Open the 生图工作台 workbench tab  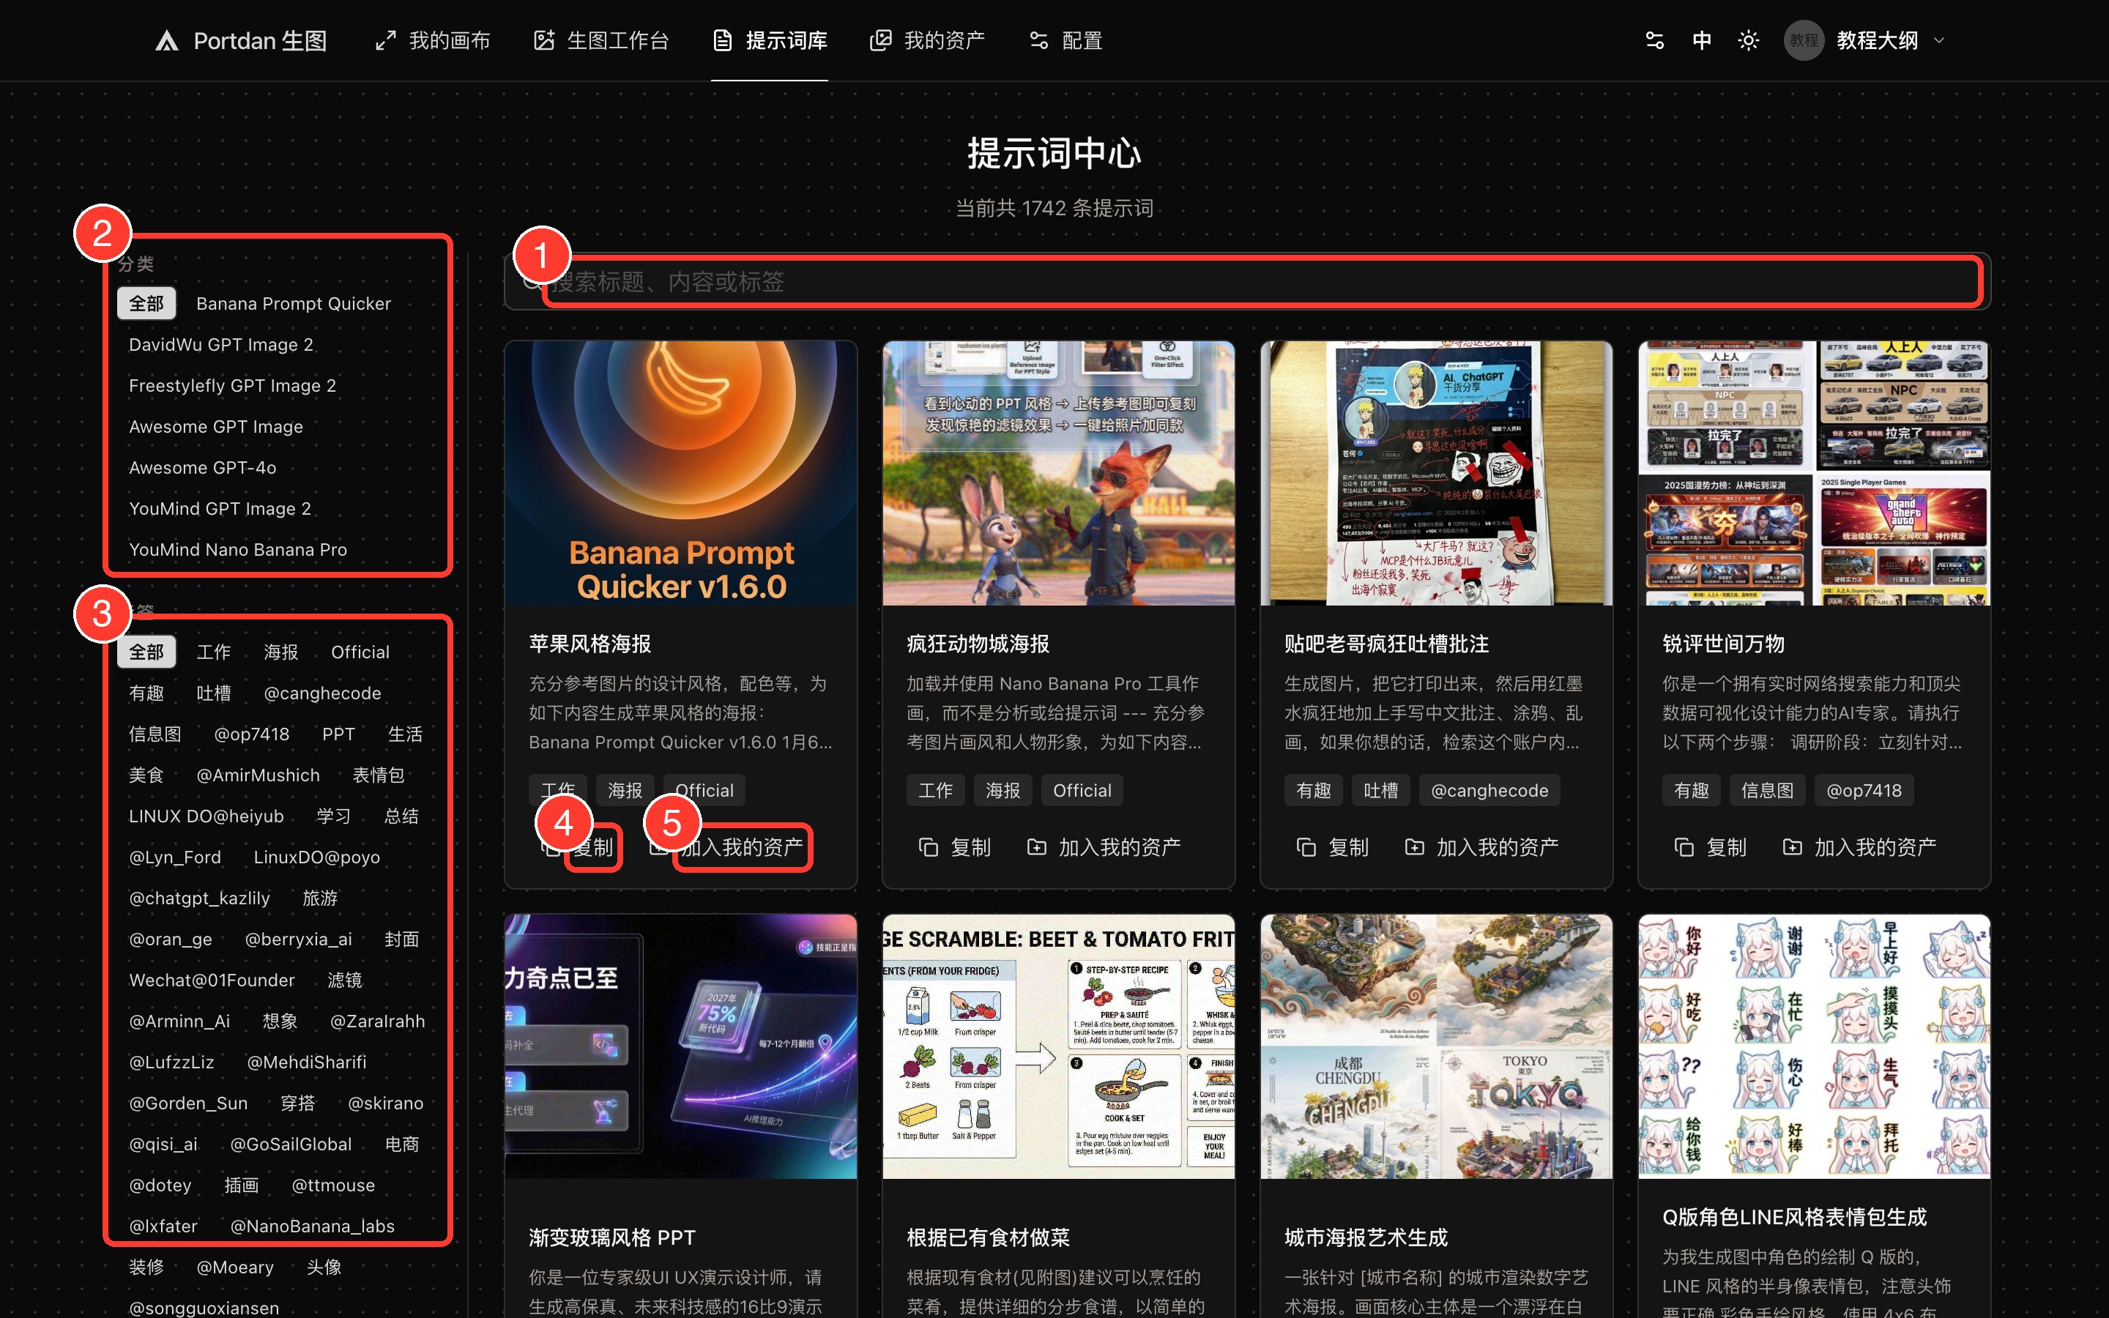[x=601, y=41]
